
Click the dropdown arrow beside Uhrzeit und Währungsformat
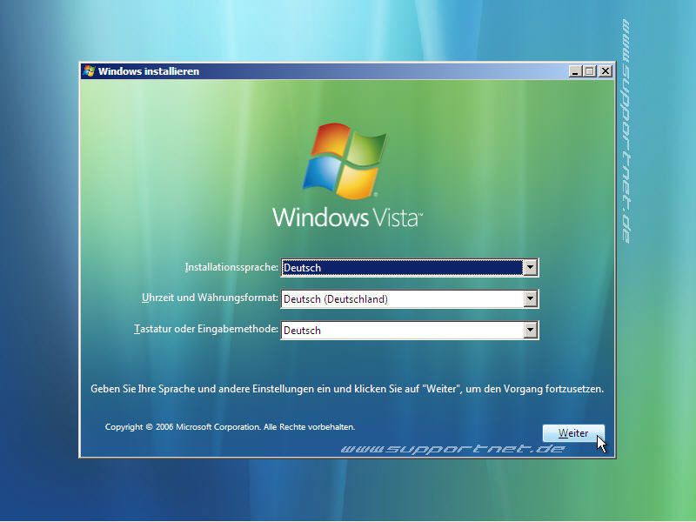click(x=531, y=298)
